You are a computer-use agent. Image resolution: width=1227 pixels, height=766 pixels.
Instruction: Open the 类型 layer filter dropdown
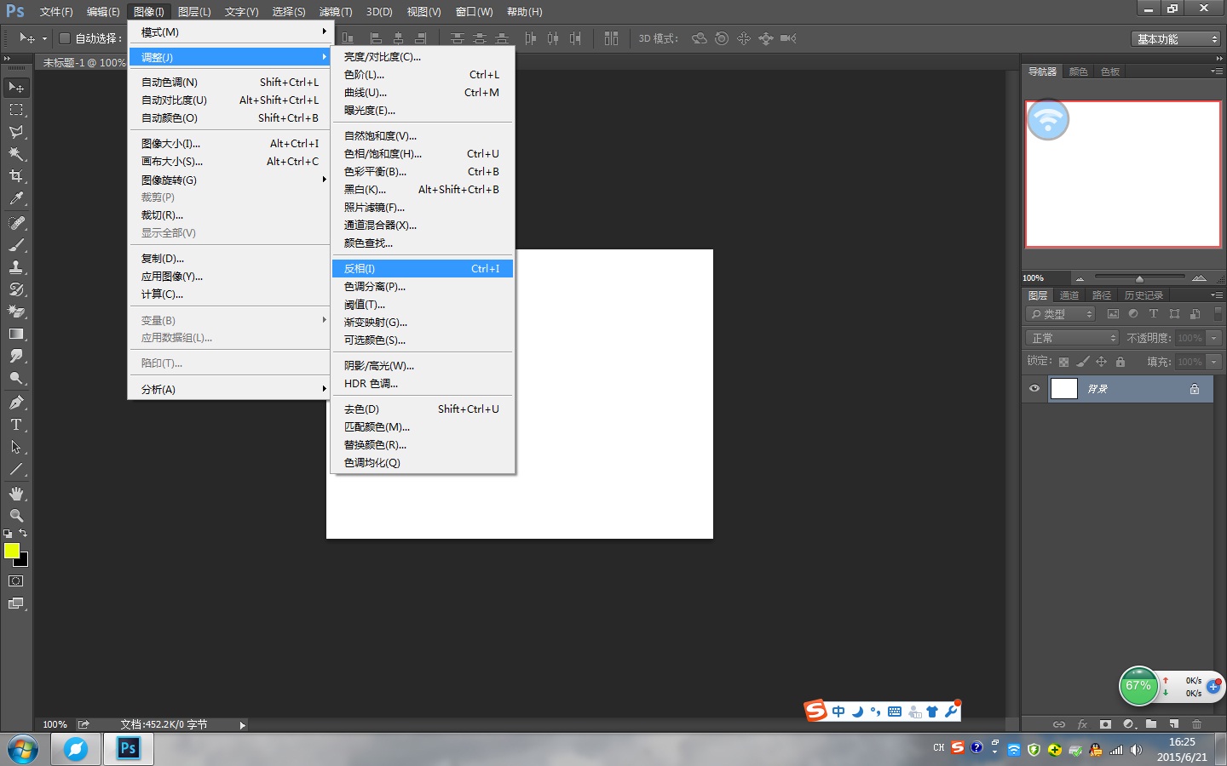(x=1061, y=314)
